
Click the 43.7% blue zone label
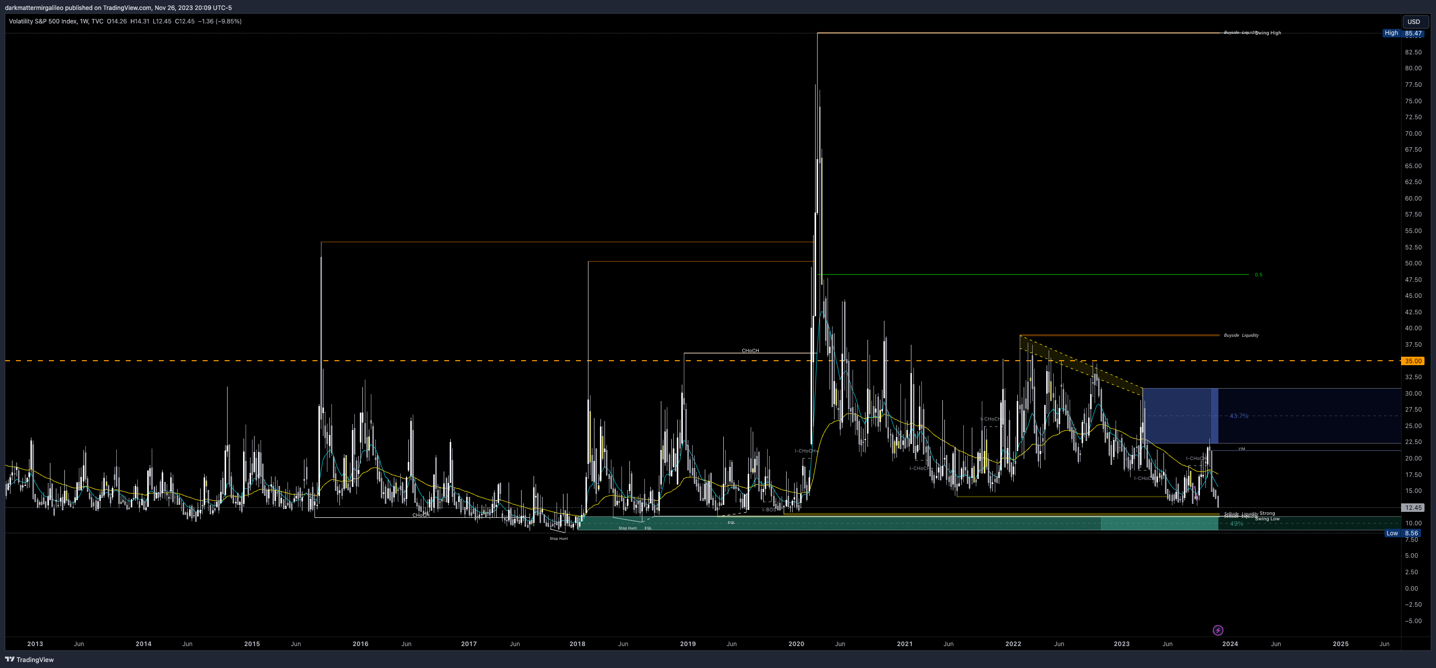1239,416
